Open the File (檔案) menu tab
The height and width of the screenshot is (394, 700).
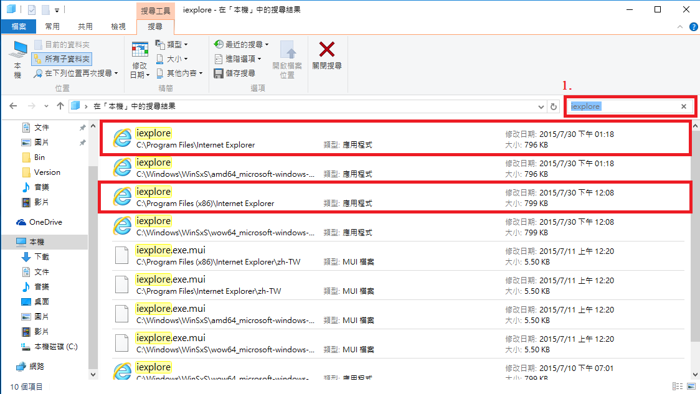(x=19, y=26)
